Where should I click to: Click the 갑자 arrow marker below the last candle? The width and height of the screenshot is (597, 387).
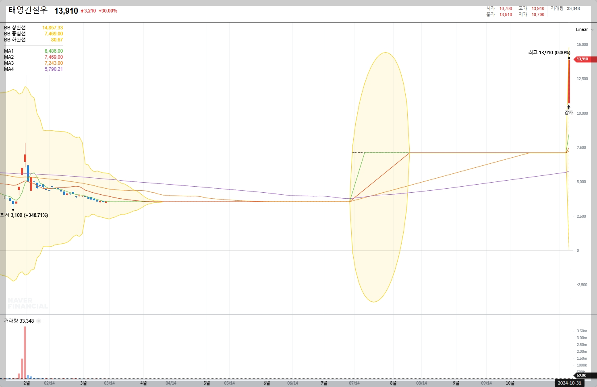pyautogui.click(x=568, y=110)
